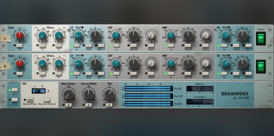Image resolution: width=274 pixels, height=136 pixels.
Task: Click the R channel LF frequency knob
Action: [x=78, y=63]
